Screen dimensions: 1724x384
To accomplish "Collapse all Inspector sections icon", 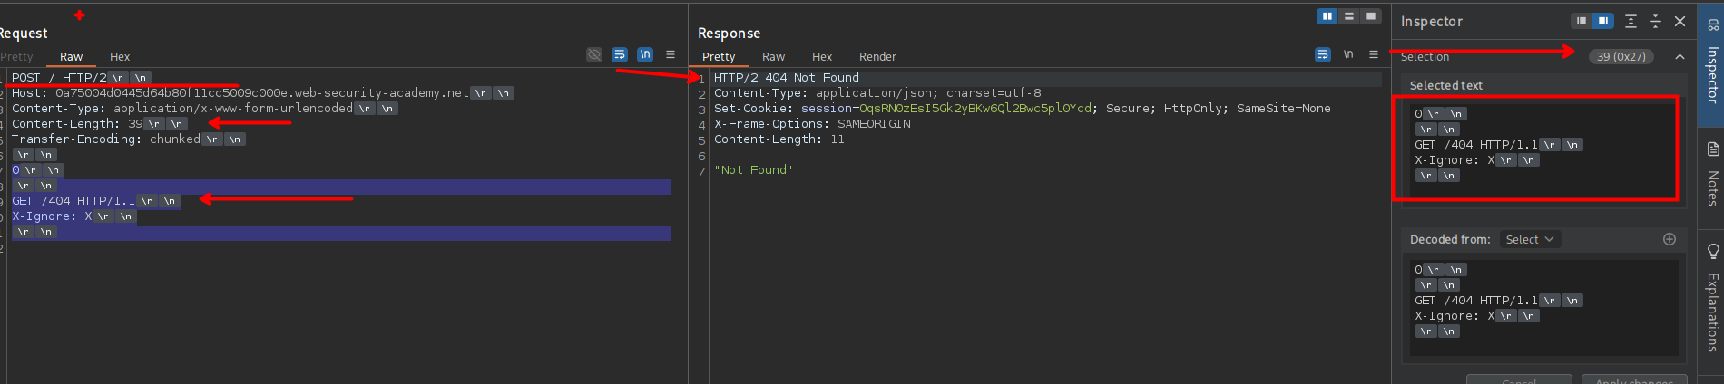I will click(x=1655, y=21).
